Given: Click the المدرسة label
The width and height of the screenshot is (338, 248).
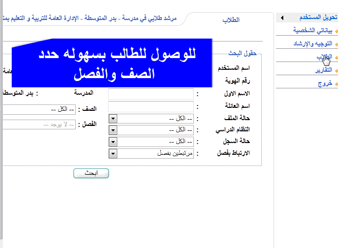Looking at the screenshot, I should pyautogui.click(x=84, y=93).
